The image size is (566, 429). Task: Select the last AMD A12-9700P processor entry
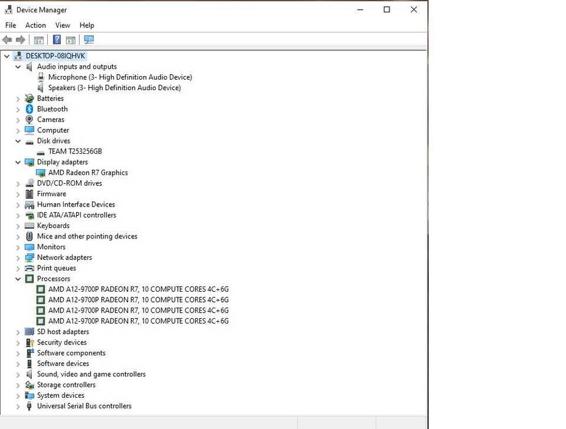[x=138, y=321]
